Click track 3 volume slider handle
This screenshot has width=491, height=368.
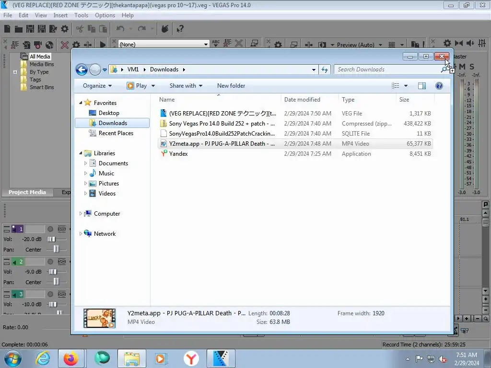point(53,304)
